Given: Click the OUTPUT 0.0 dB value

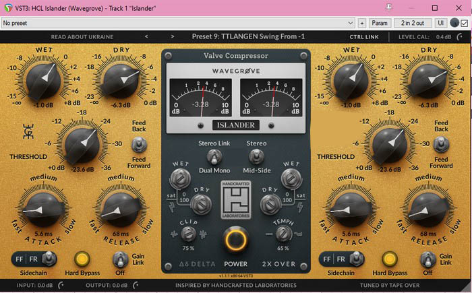Looking at the screenshot, I should pos(119,285).
